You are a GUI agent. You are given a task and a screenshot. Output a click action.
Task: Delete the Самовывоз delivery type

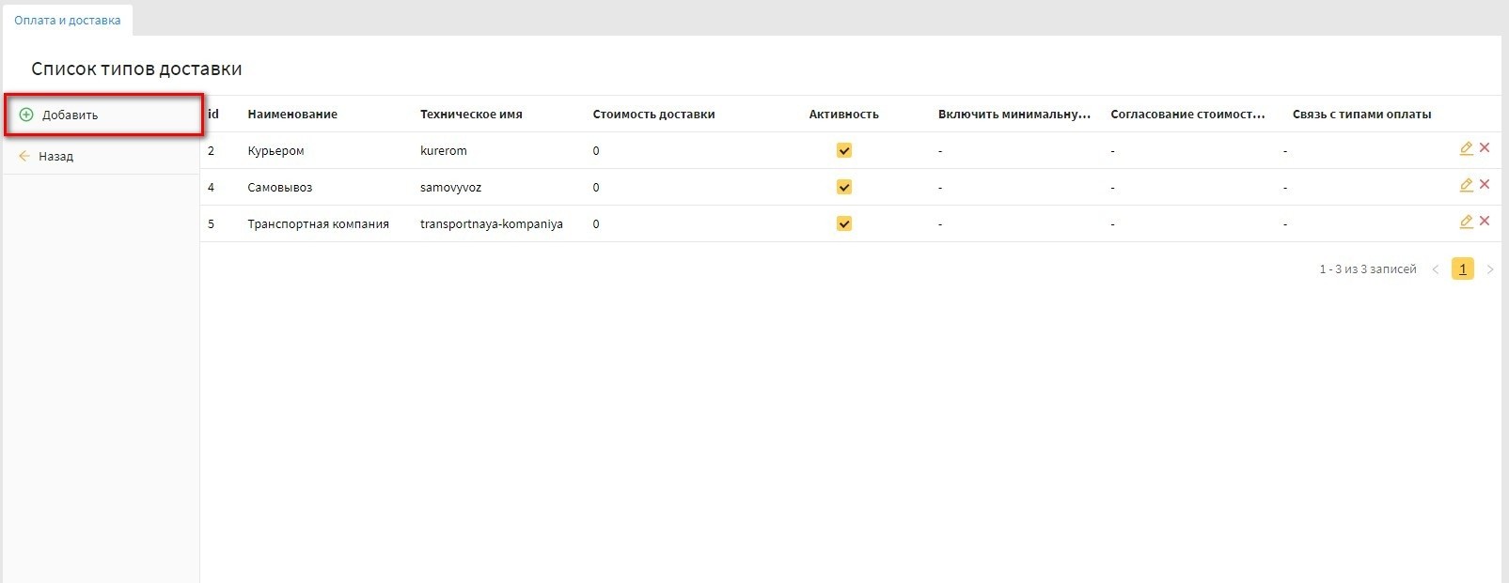[x=1485, y=184]
